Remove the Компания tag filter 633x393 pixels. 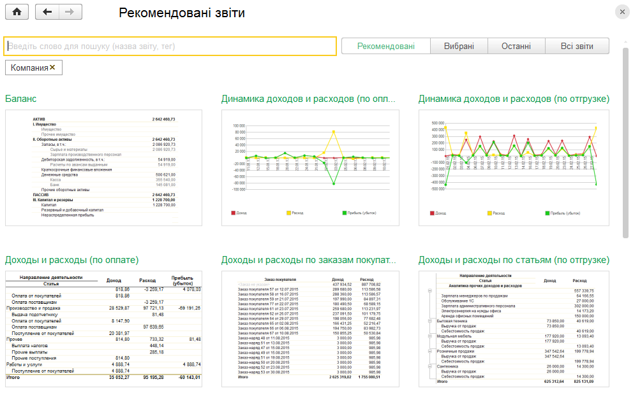[x=52, y=68]
